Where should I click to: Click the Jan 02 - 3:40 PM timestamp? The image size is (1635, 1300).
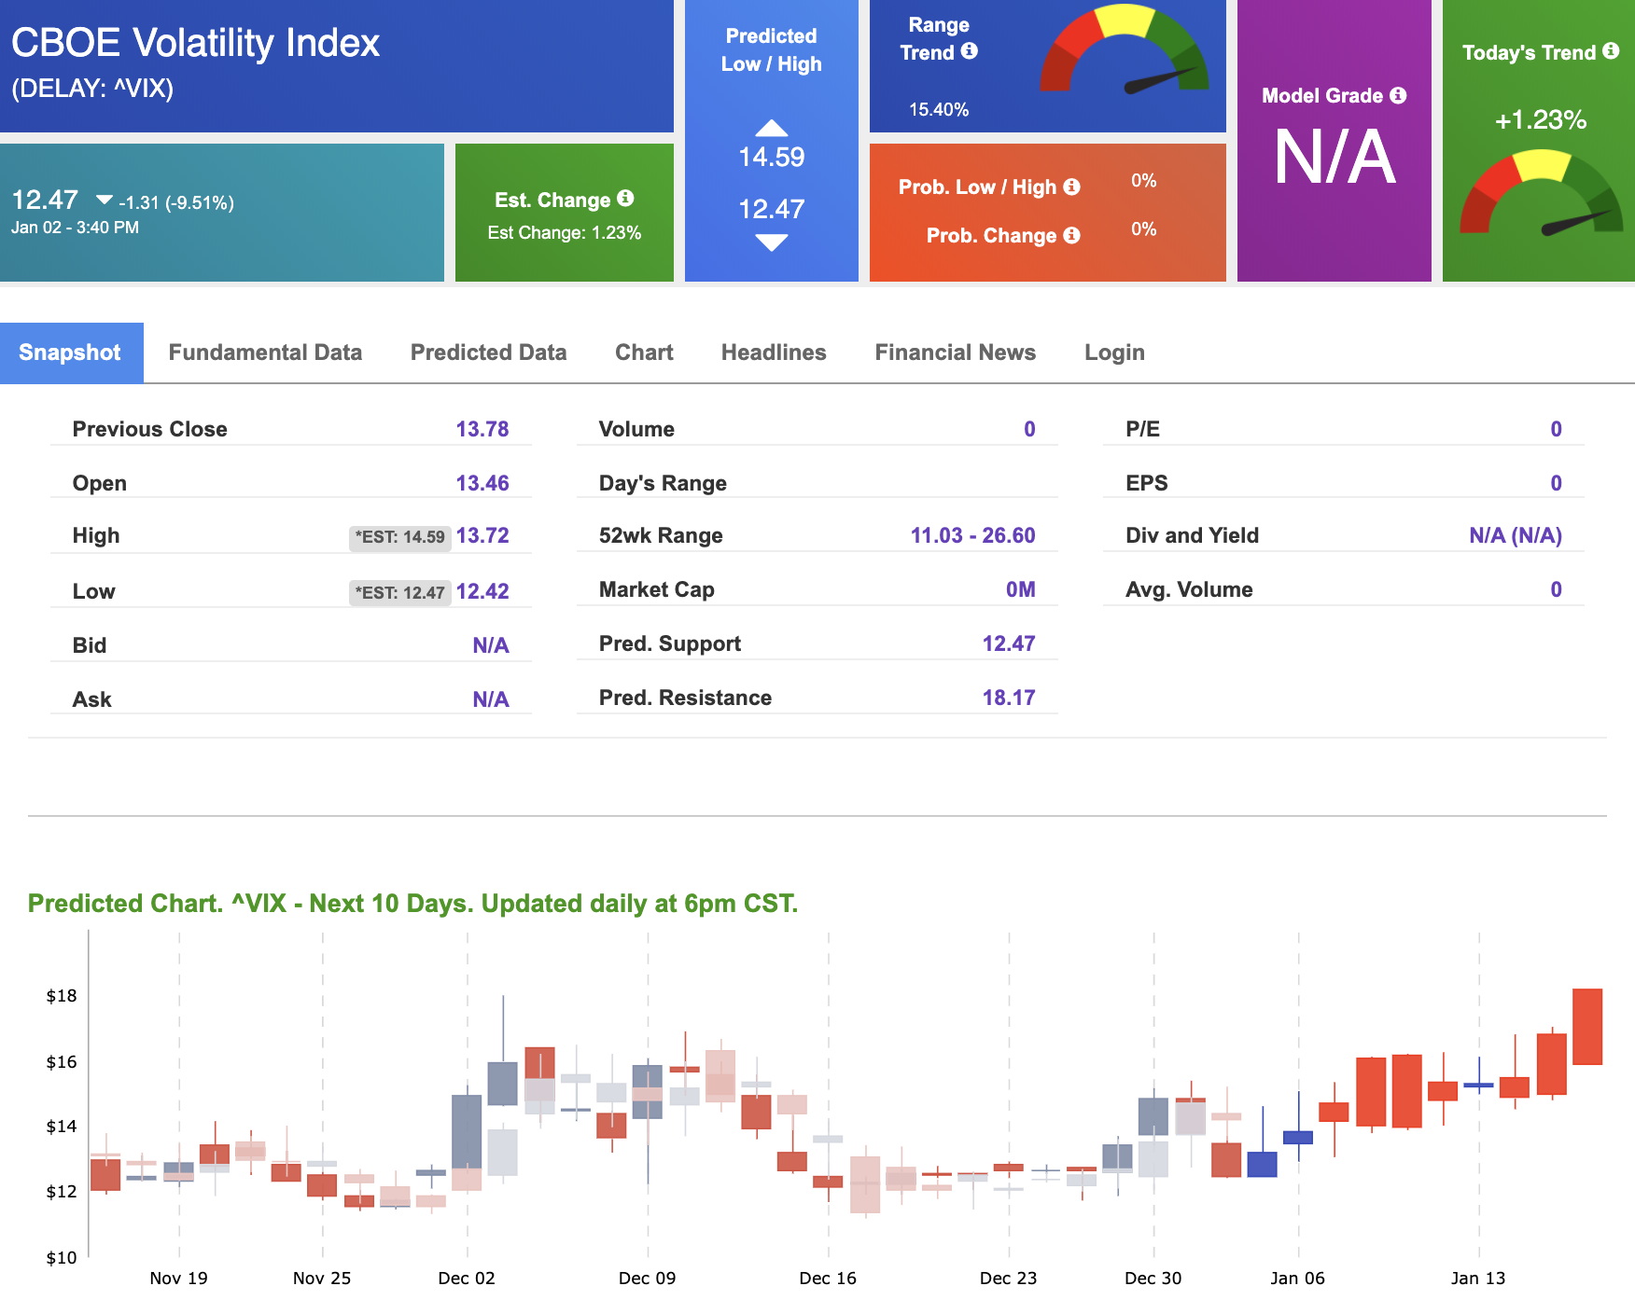[75, 228]
